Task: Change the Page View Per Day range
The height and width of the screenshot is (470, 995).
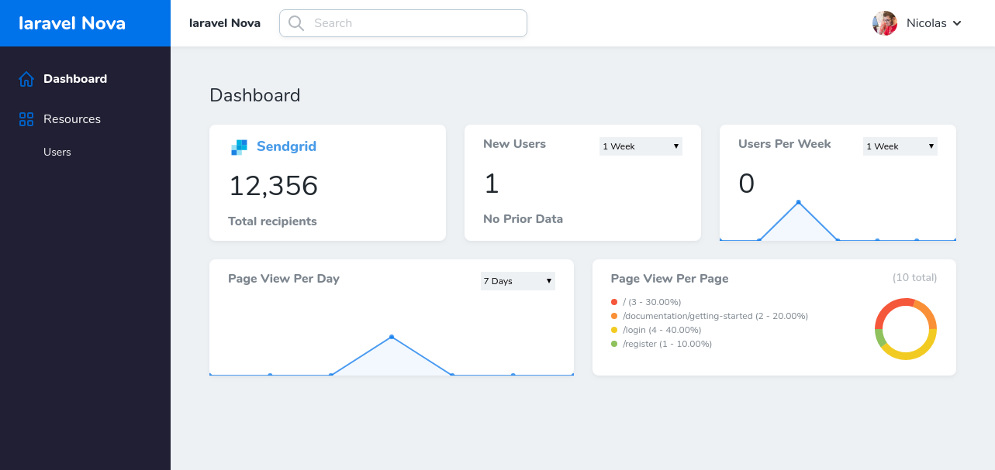Action: (x=517, y=281)
